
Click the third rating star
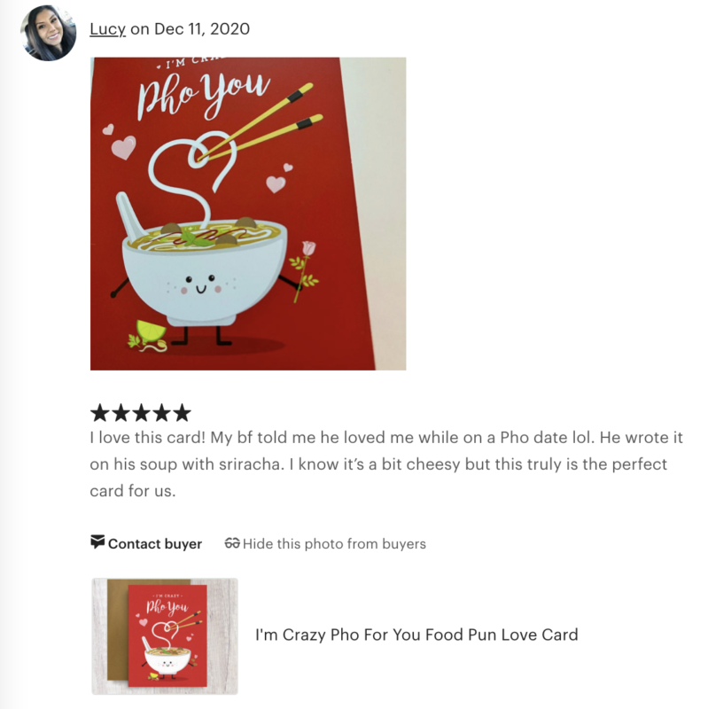pos(141,413)
